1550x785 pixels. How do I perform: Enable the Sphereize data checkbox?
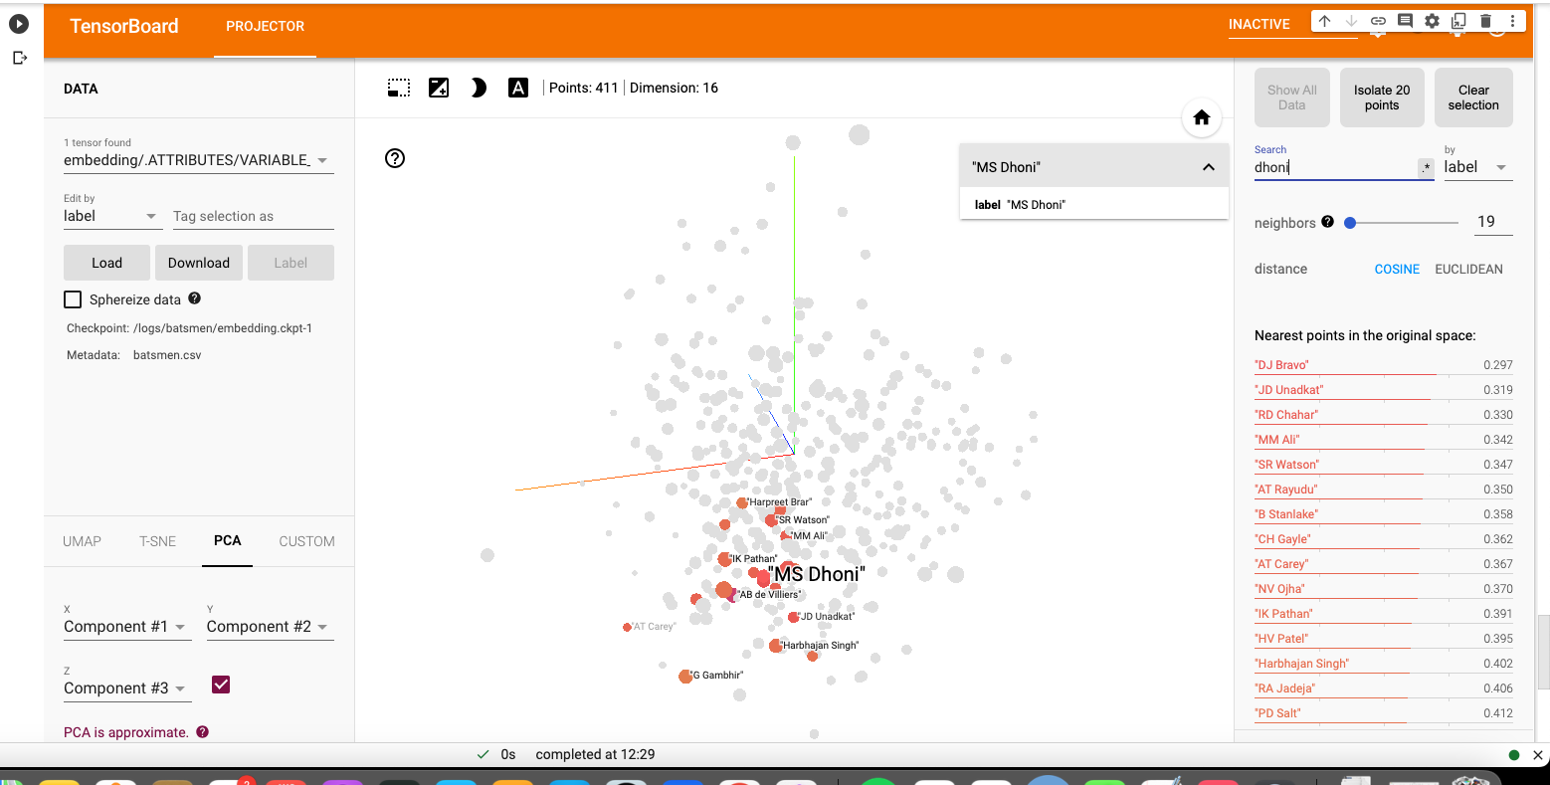(x=73, y=299)
